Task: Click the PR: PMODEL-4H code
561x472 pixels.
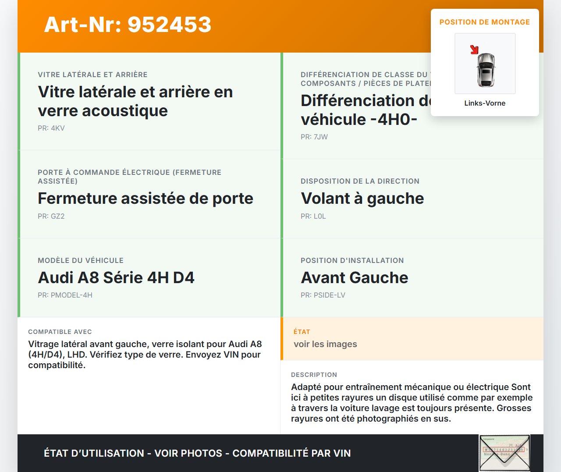Action: pyautogui.click(x=65, y=295)
